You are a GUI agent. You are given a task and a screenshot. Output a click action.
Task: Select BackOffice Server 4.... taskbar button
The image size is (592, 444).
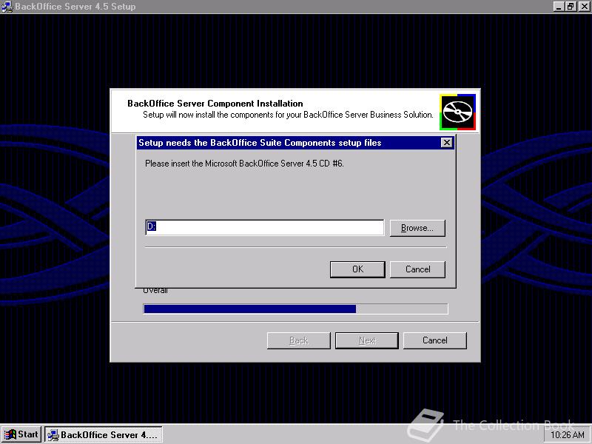coord(104,434)
